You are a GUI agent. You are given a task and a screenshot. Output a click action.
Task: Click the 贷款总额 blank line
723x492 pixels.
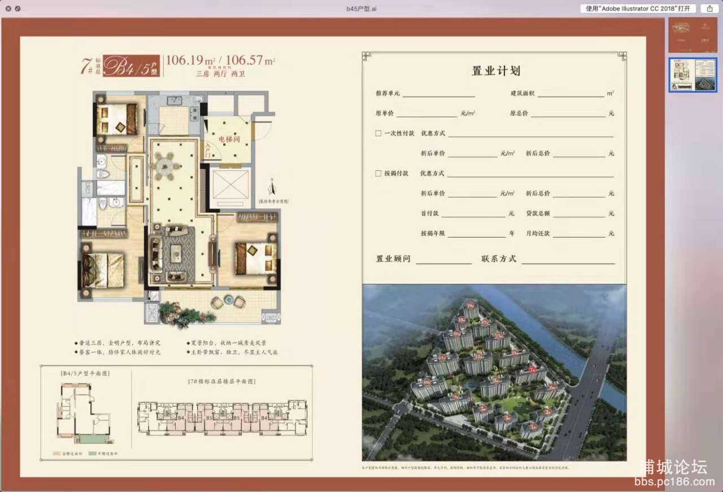[x=579, y=216]
